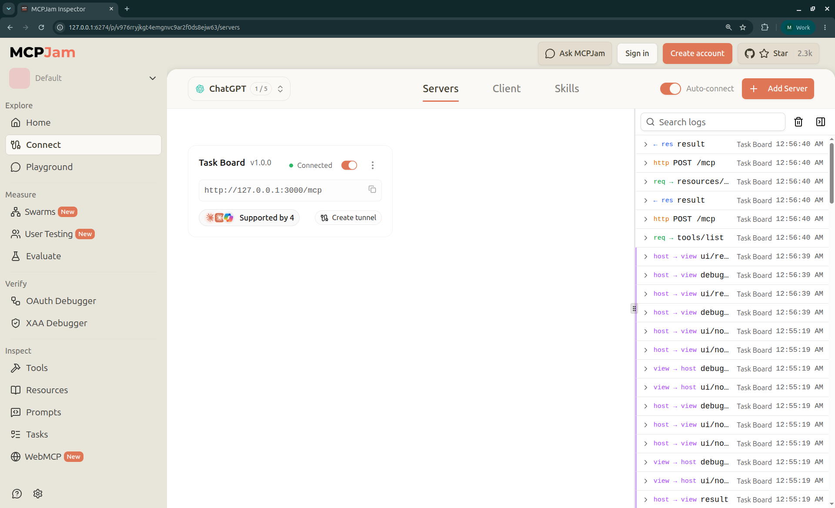Viewport: 835px width, 508px height.
Task: Open the Tasks inspector
Action: [83, 434]
